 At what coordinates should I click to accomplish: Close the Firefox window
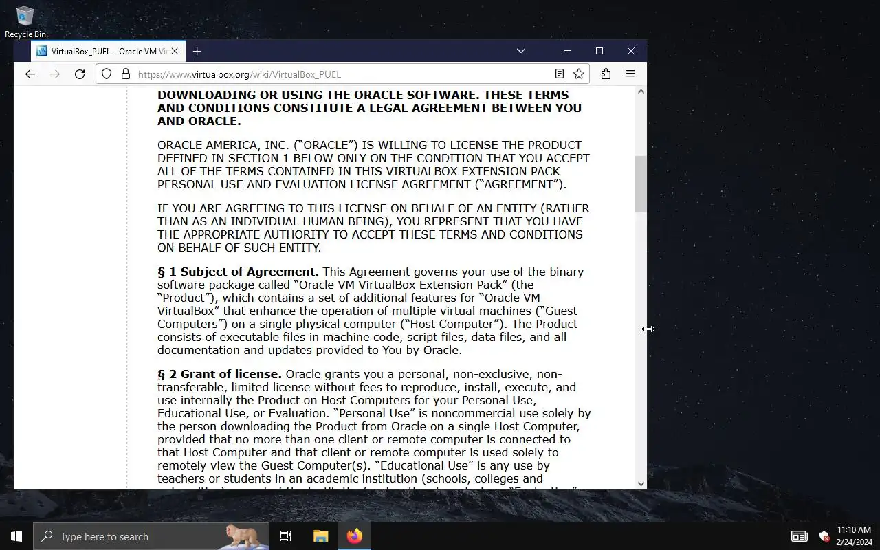tap(630, 51)
